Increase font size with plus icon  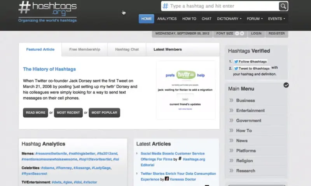[242, 33]
